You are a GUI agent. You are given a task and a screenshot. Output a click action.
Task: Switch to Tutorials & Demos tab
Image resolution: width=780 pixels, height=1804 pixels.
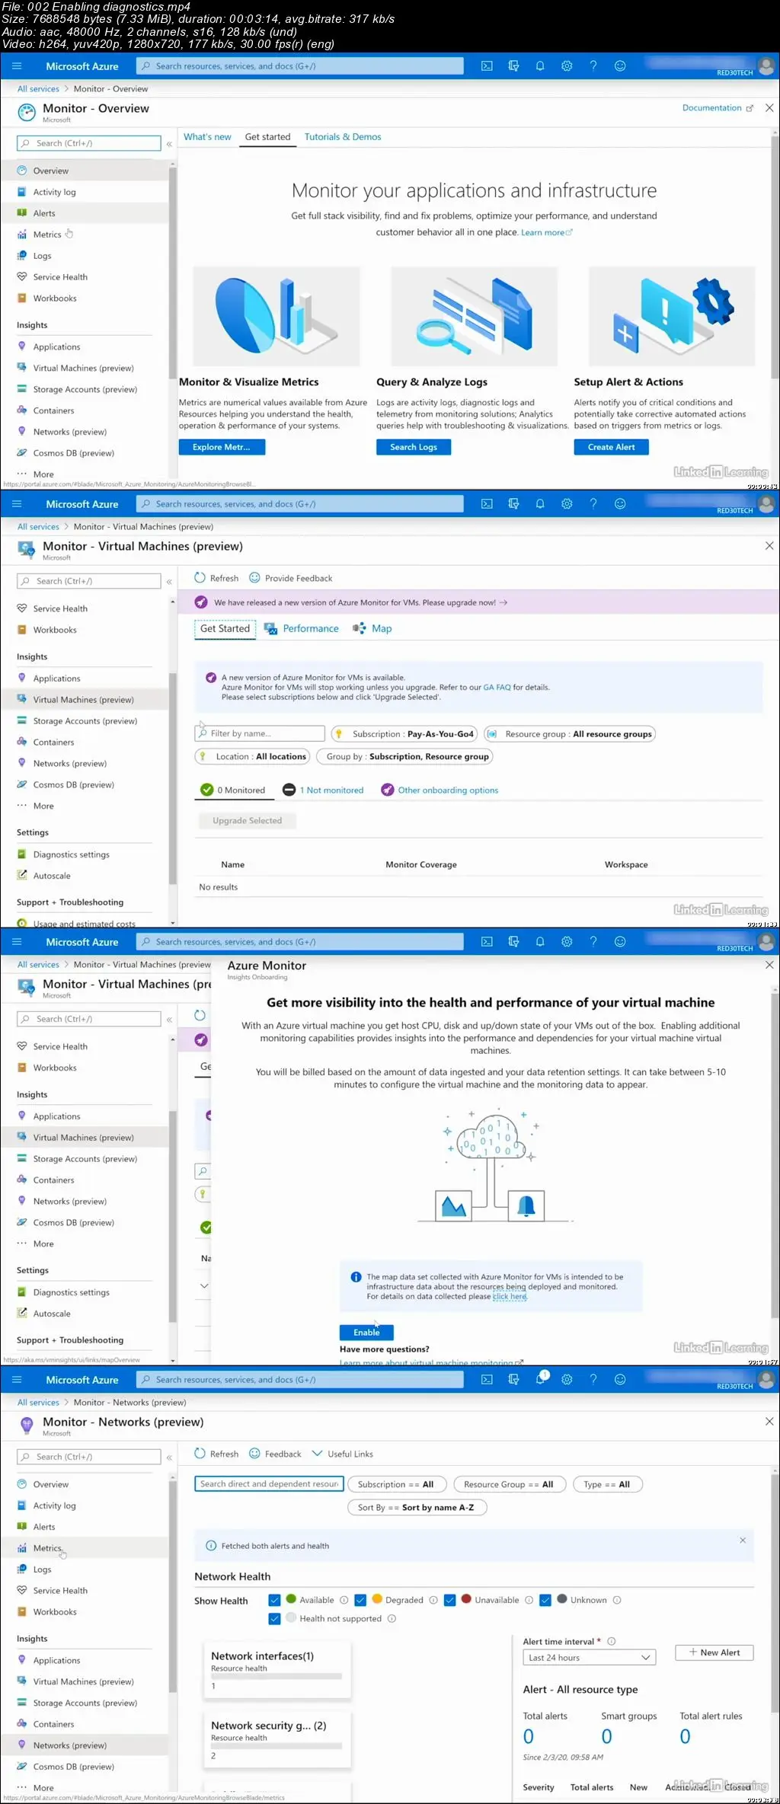click(x=343, y=137)
